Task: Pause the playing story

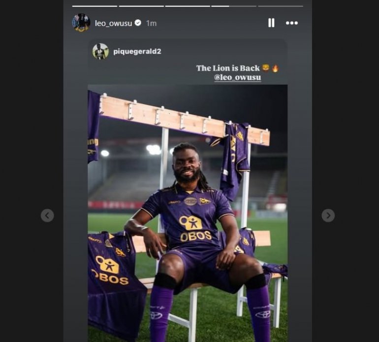Action: point(271,23)
